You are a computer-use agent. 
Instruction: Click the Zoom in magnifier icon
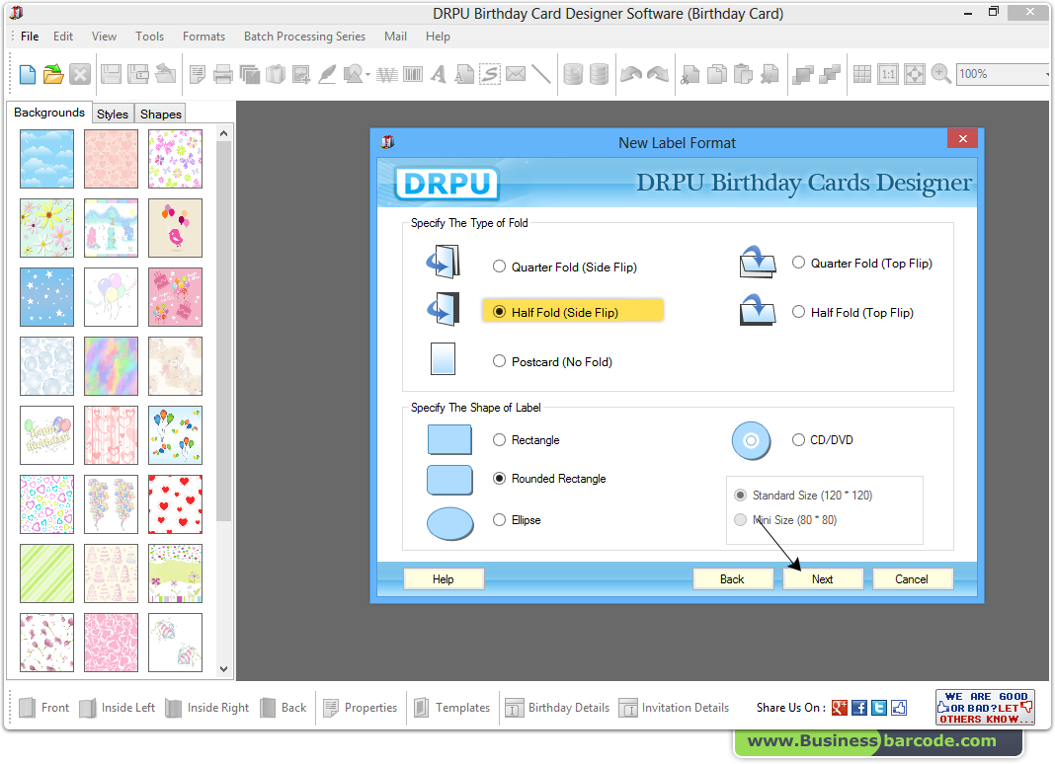pos(940,74)
